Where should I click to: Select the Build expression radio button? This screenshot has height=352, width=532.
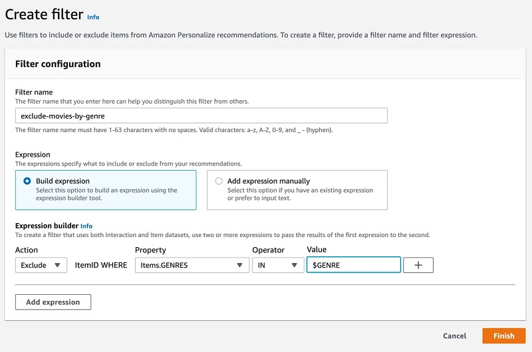pyautogui.click(x=27, y=181)
